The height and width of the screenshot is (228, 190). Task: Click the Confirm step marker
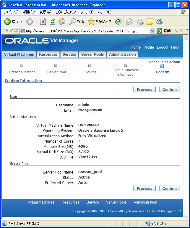pyautogui.click(x=162, y=66)
